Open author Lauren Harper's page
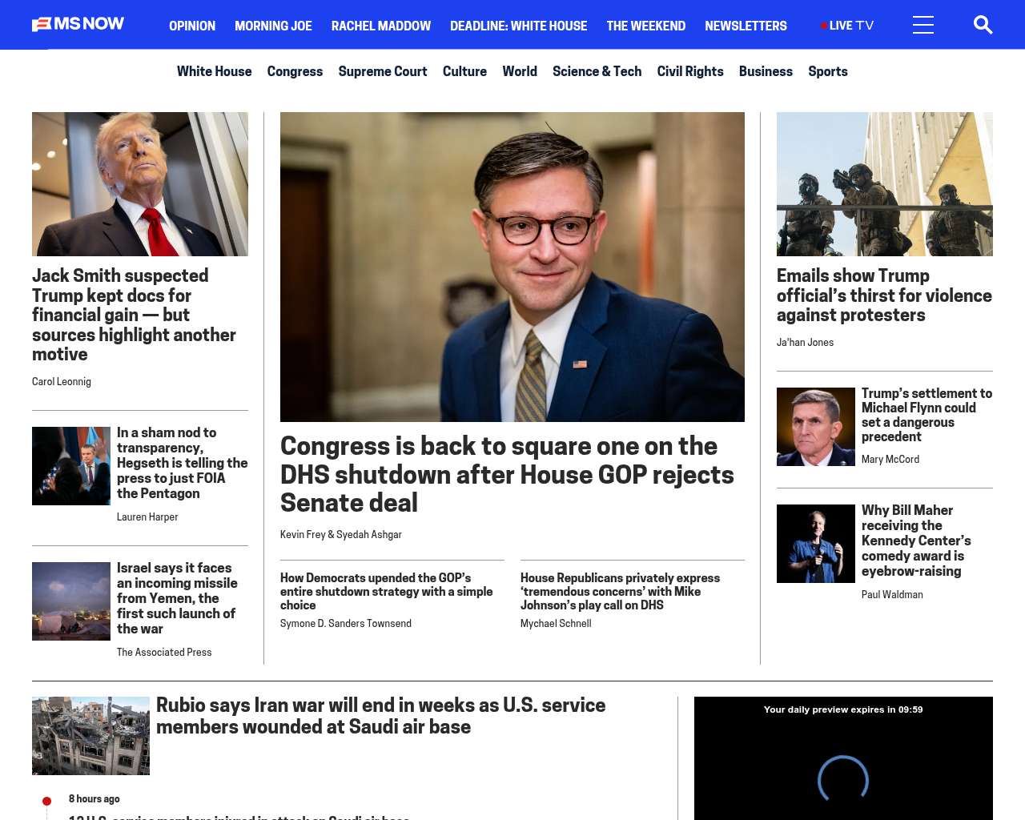The width and height of the screenshot is (1025, 820). click(147, 517)
